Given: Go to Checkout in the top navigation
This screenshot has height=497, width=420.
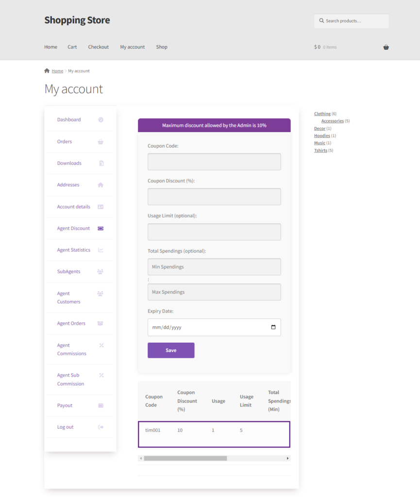Looking at the screenshot, I should (98, 47).
